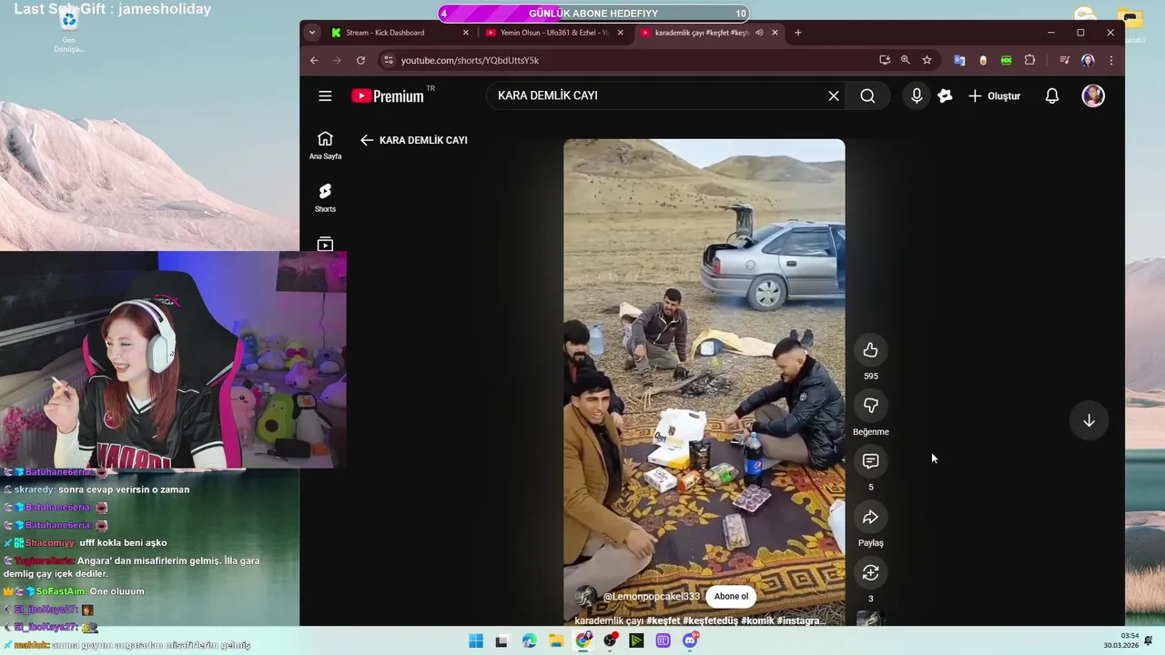The image size is (1165, 655).
Task: Open Task View on the taskbar
Action: click(501, 641)
